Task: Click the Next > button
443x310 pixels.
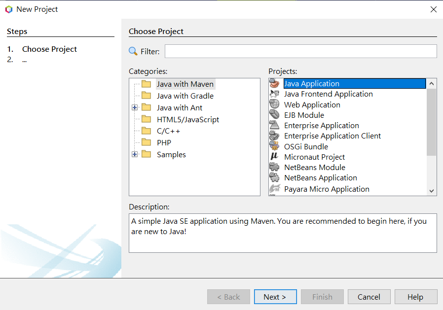Action: point(275,297)
